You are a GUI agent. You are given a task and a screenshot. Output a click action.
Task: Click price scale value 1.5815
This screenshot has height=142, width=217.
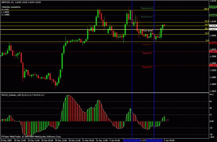click(213, 91)
